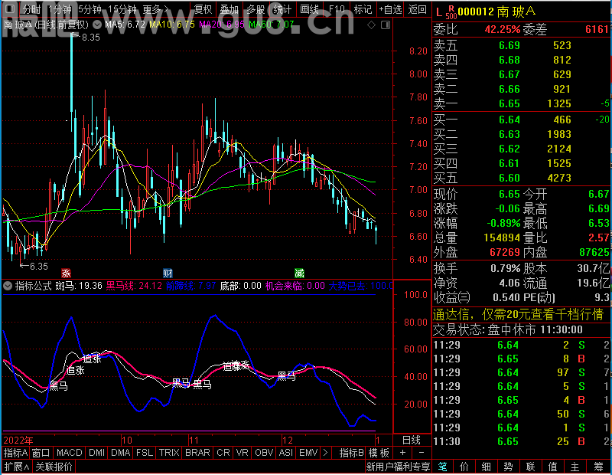
Task: Click the 返回 back button
Action: [x=417, y=9]
